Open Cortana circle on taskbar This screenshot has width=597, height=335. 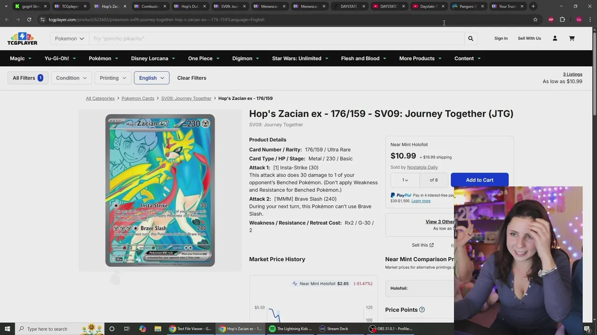point(111,329)
